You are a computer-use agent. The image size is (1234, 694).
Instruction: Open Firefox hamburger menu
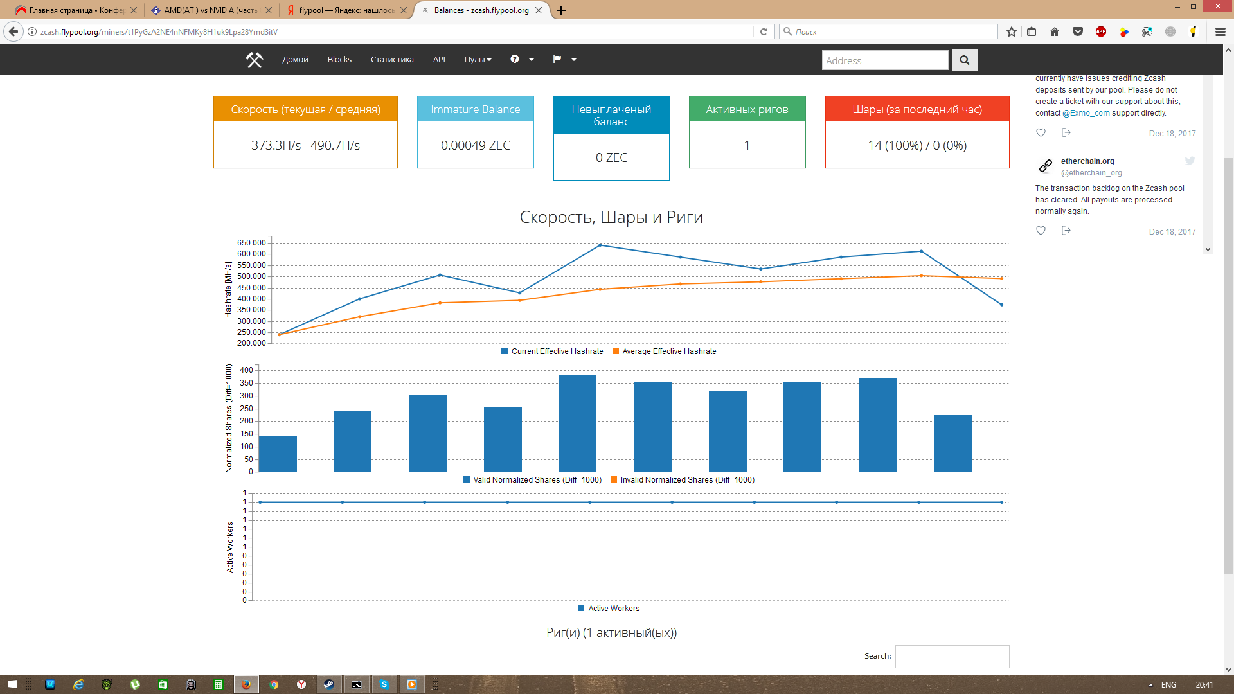tap(1220, 31)
